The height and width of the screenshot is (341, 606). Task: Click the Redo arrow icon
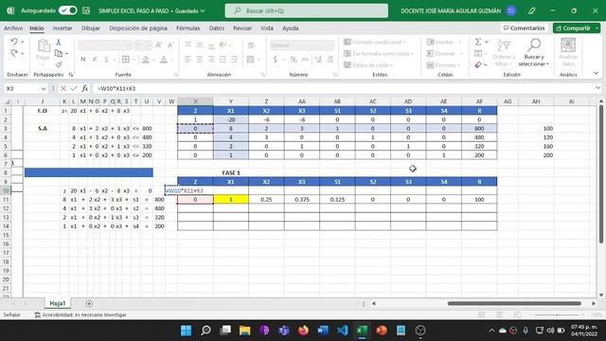coord(14,53)
